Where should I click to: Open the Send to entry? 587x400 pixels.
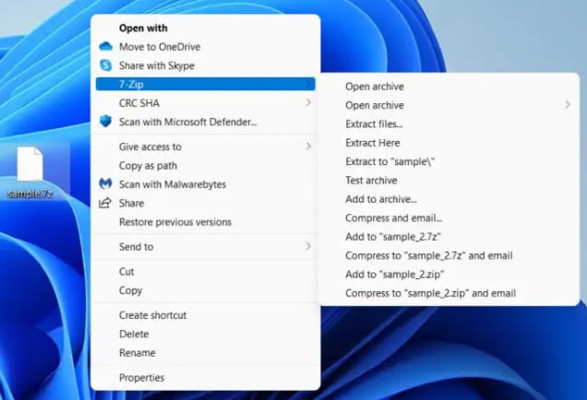(x=206, y=247)
